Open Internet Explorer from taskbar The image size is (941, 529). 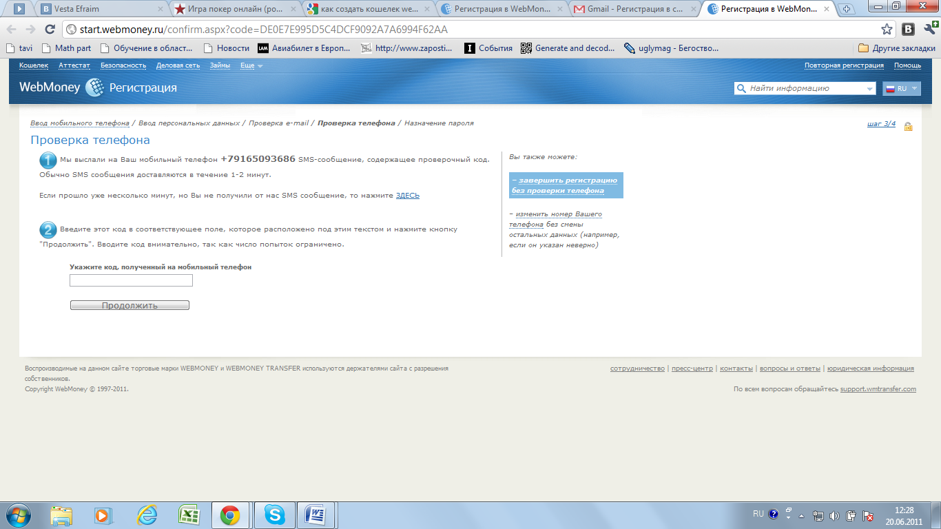[x=147, y=515]
